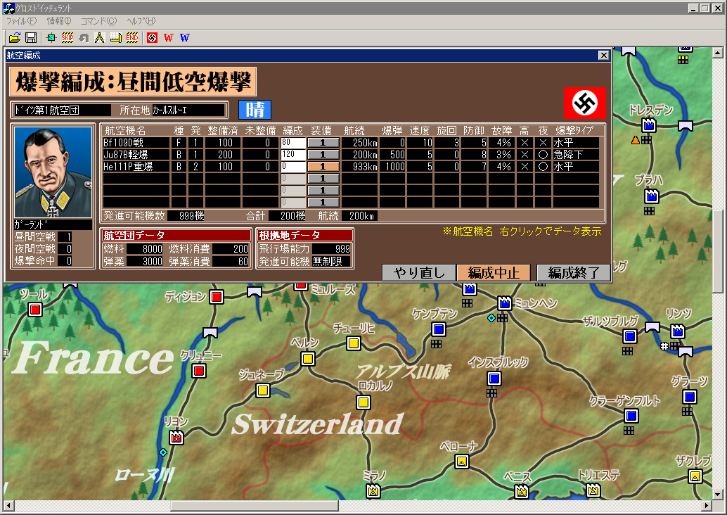Click the ドイツ第1航空団 unit name field
The width and height of the screenshot is (727, 515).
(x=62, y=110)
